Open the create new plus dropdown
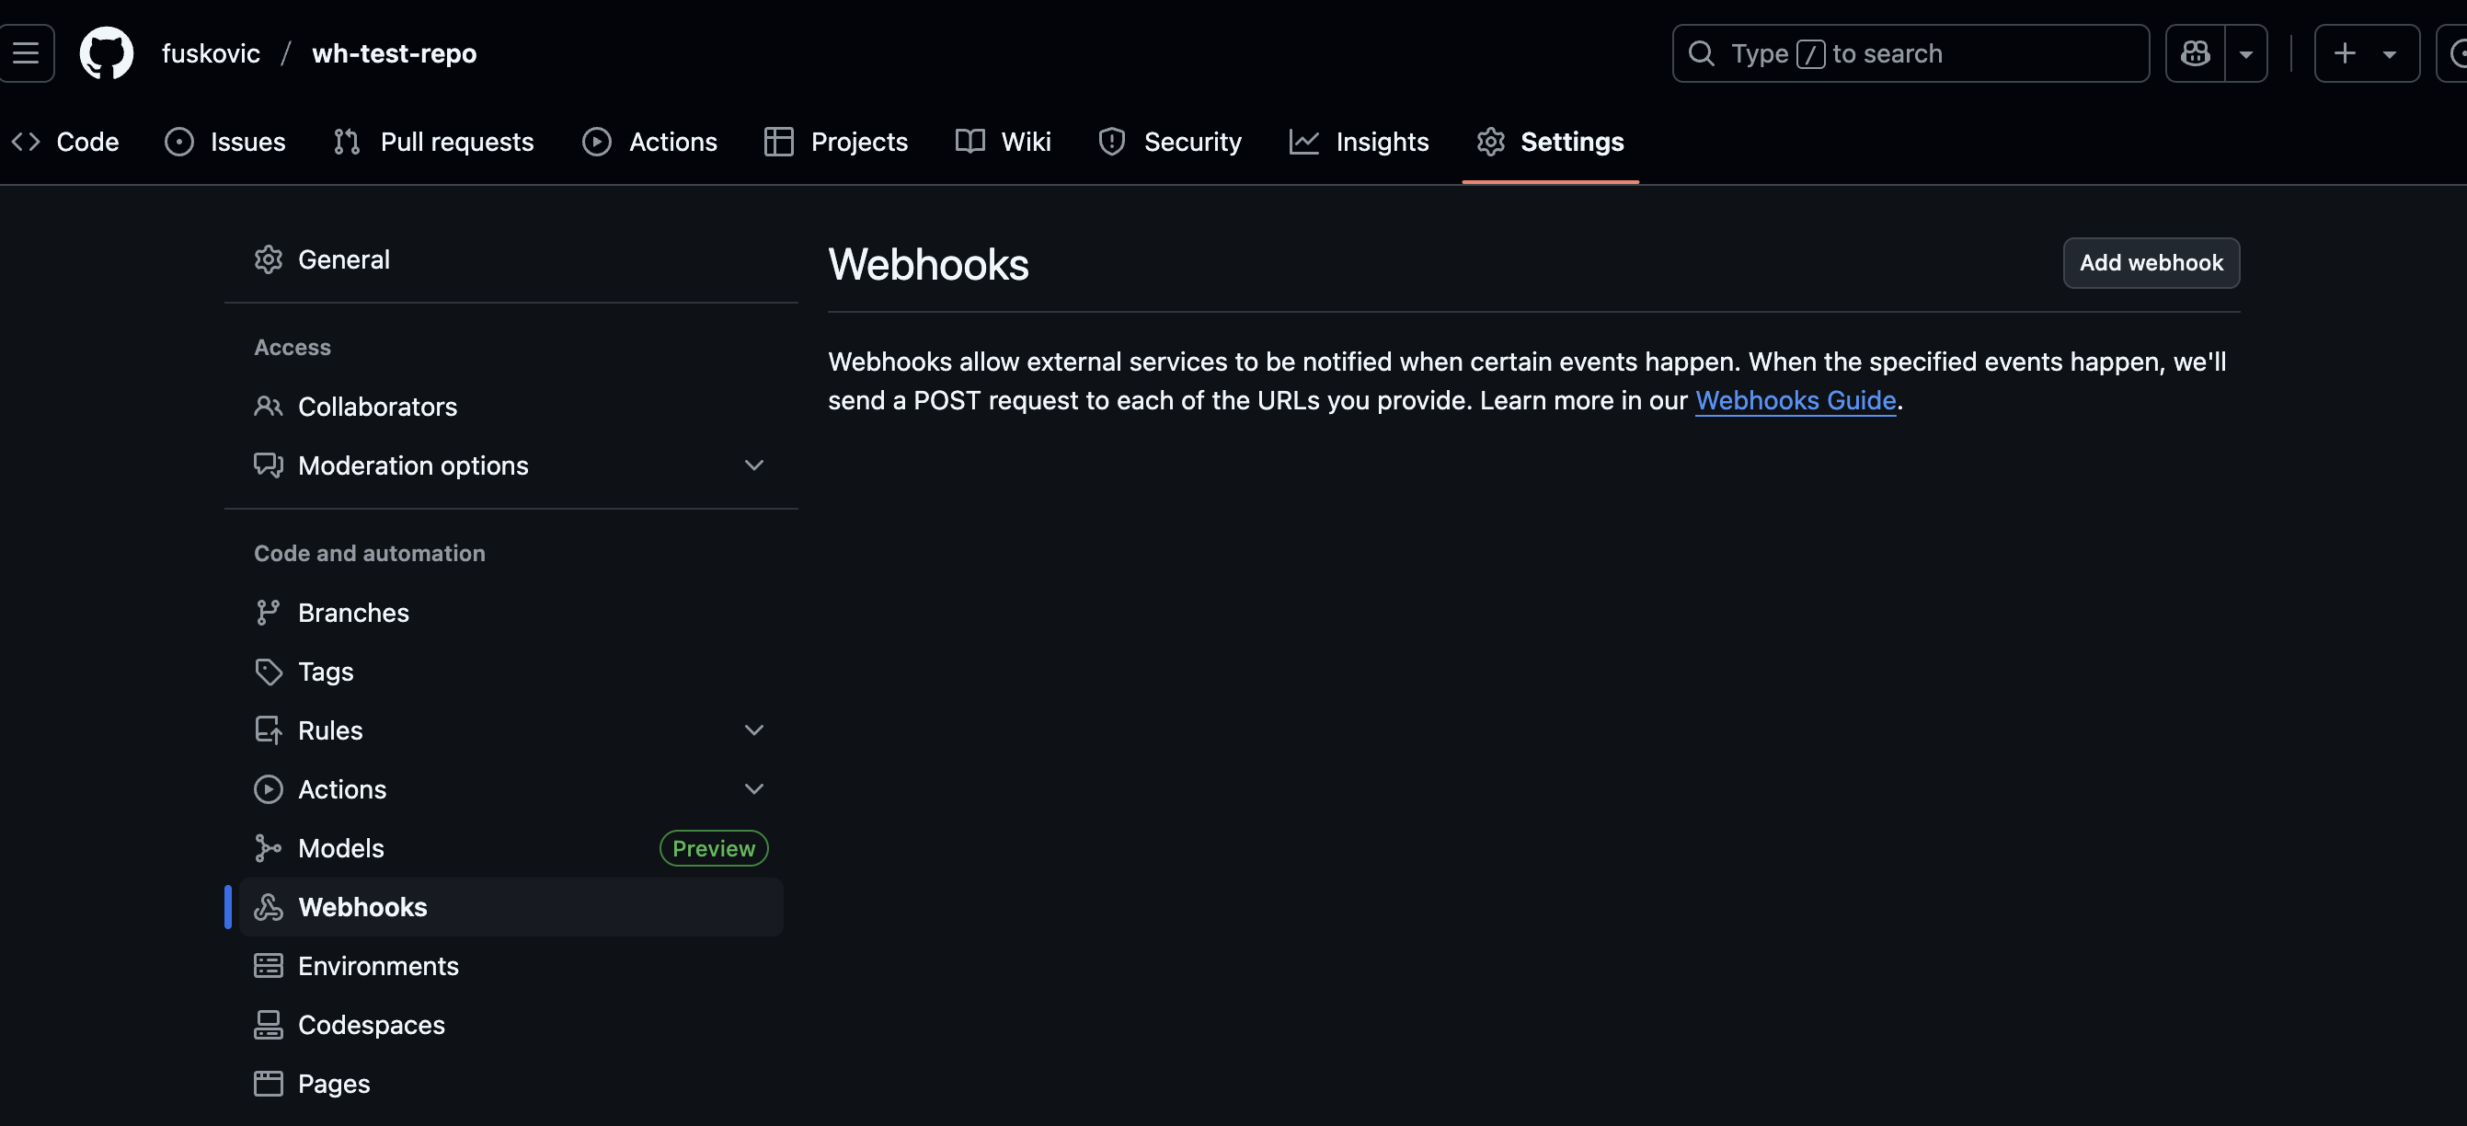Viewport: 2467px width, 1126px height. (2366, 53)
